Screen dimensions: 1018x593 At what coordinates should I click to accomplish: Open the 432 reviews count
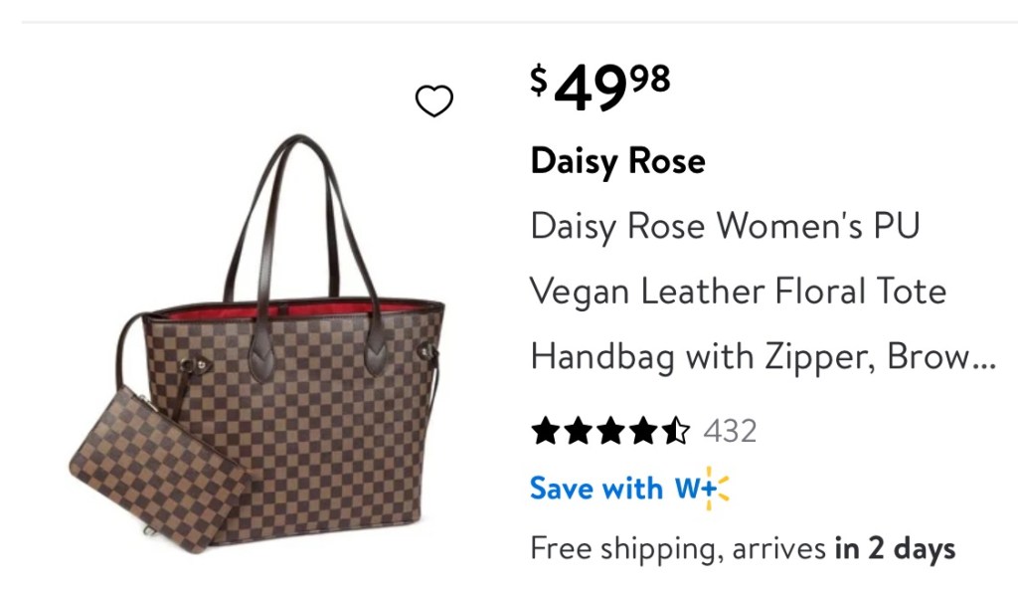tap(731, 431)
